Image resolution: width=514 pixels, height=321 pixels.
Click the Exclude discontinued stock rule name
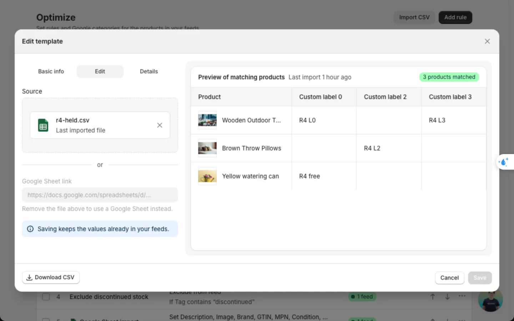(109, 297)
